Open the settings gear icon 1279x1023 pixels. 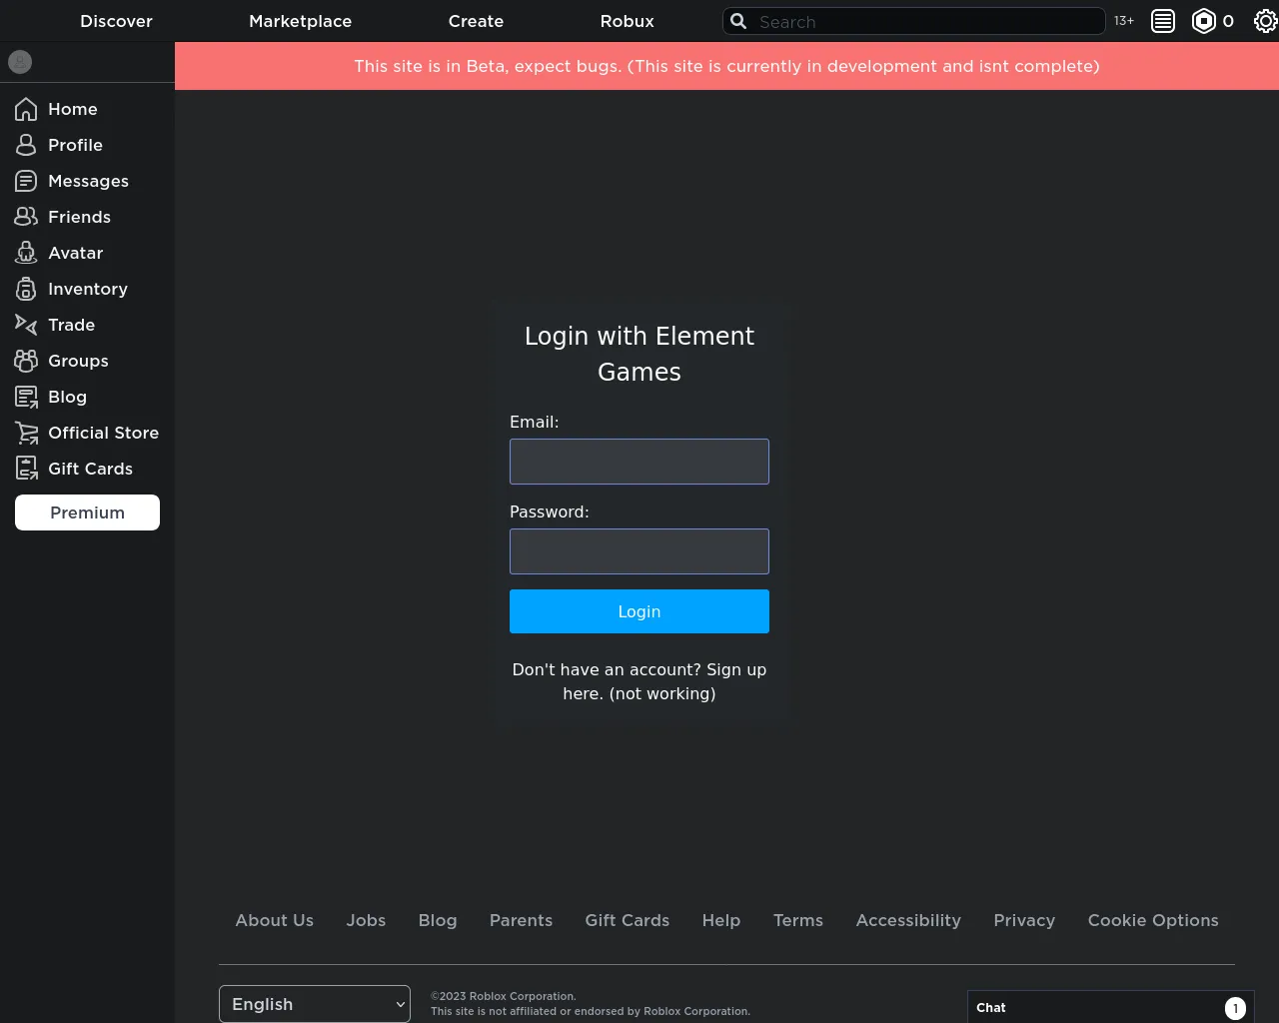1265,21
